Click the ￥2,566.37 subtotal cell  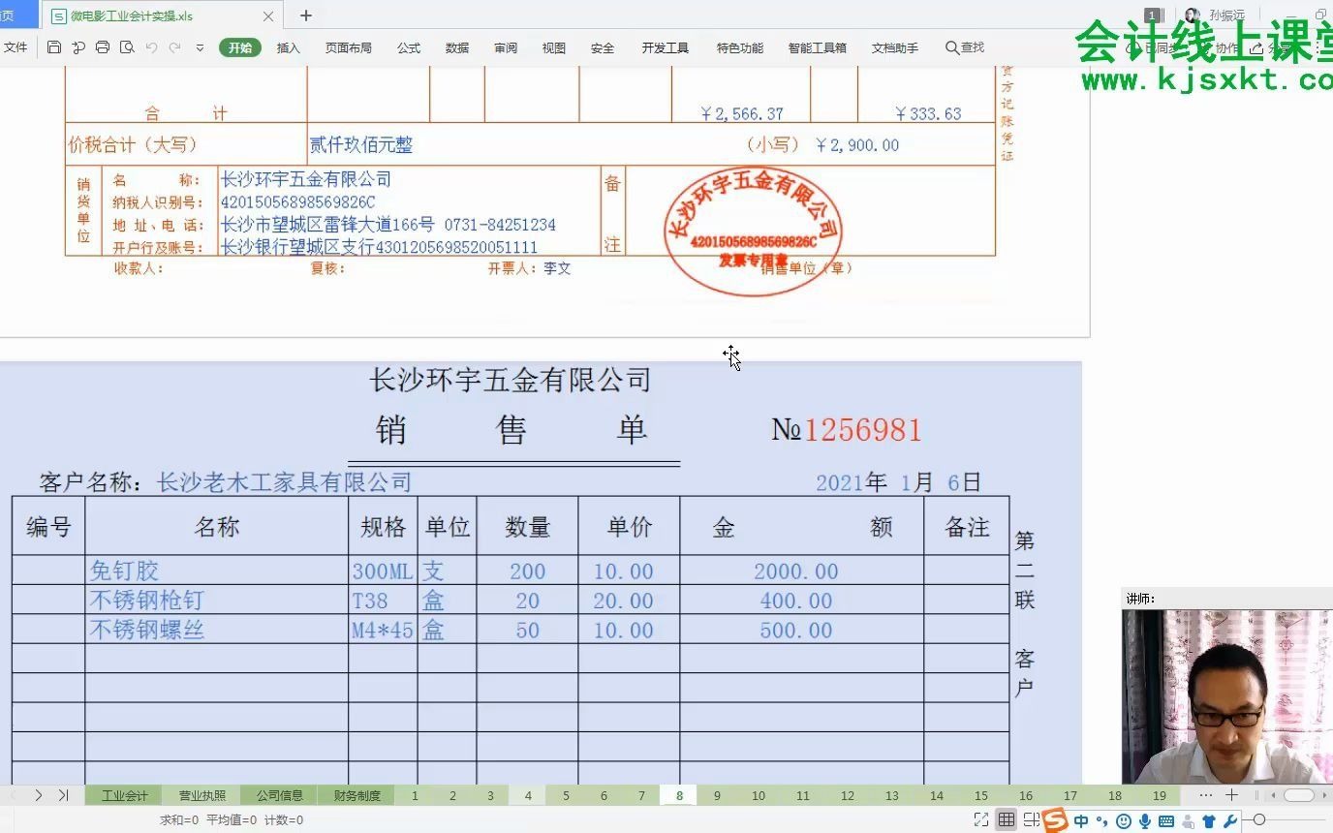[741, 113]
